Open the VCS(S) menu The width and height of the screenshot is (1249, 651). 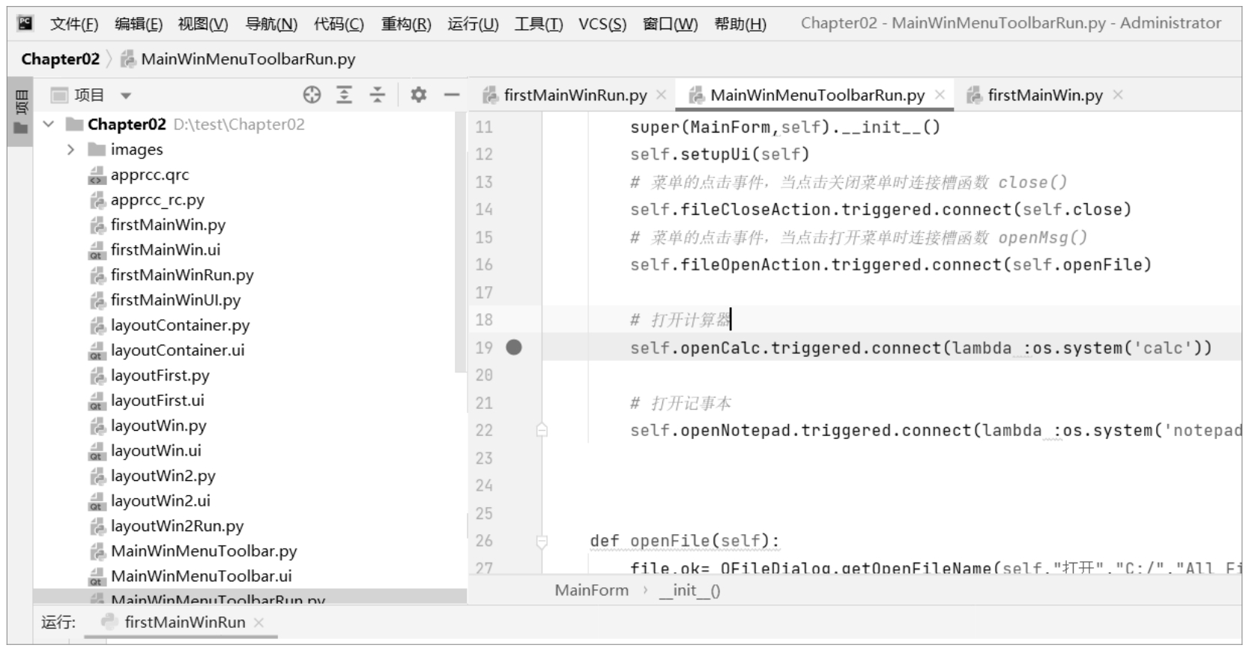click(x=602, y=24)
